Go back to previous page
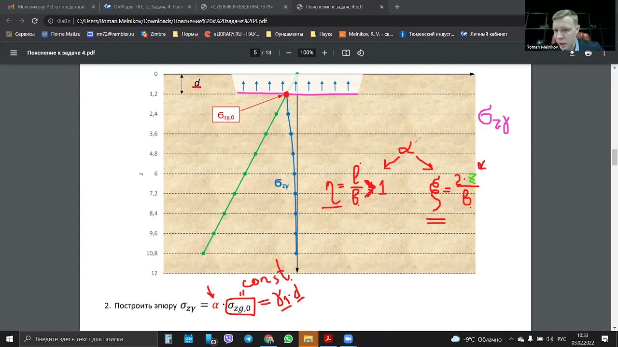The height and width of the screenshot is (347, 618). pos(9,21)
